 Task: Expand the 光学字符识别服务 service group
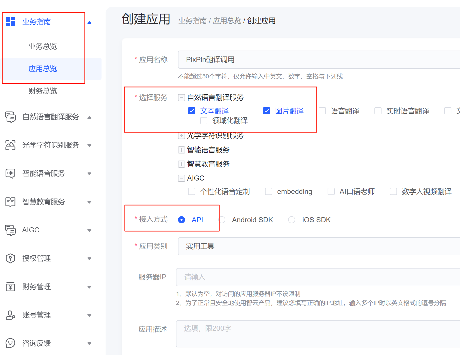pos(181,136)
